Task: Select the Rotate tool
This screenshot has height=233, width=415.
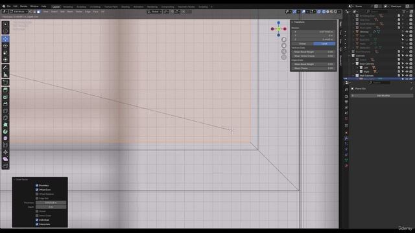Action: coord(5,46)
